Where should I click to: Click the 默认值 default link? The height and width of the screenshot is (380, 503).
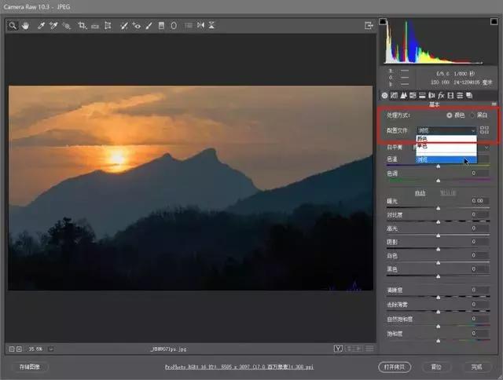[448, 193]
